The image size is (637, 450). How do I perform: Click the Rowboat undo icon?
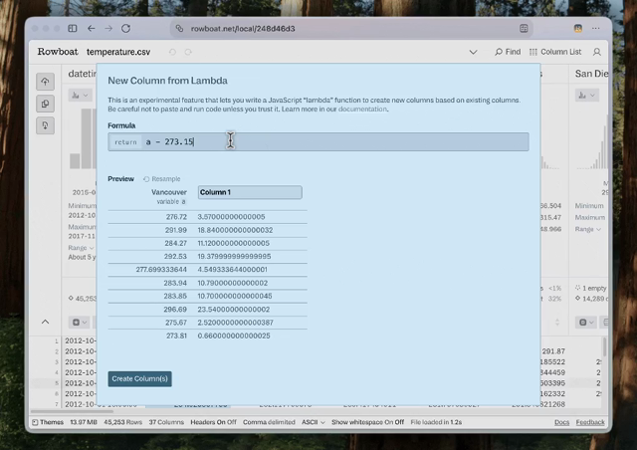[x=172, y=52]
